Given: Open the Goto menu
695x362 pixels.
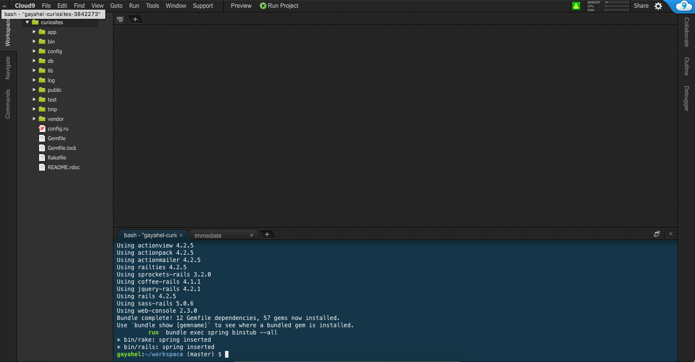Looking at the screenshot, I should [116, 6].
